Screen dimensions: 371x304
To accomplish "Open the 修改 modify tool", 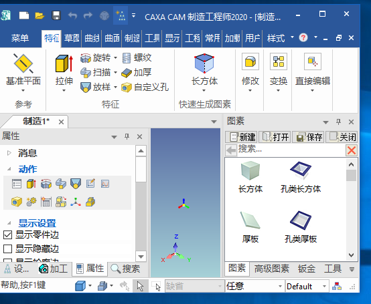I will [250, 72].
